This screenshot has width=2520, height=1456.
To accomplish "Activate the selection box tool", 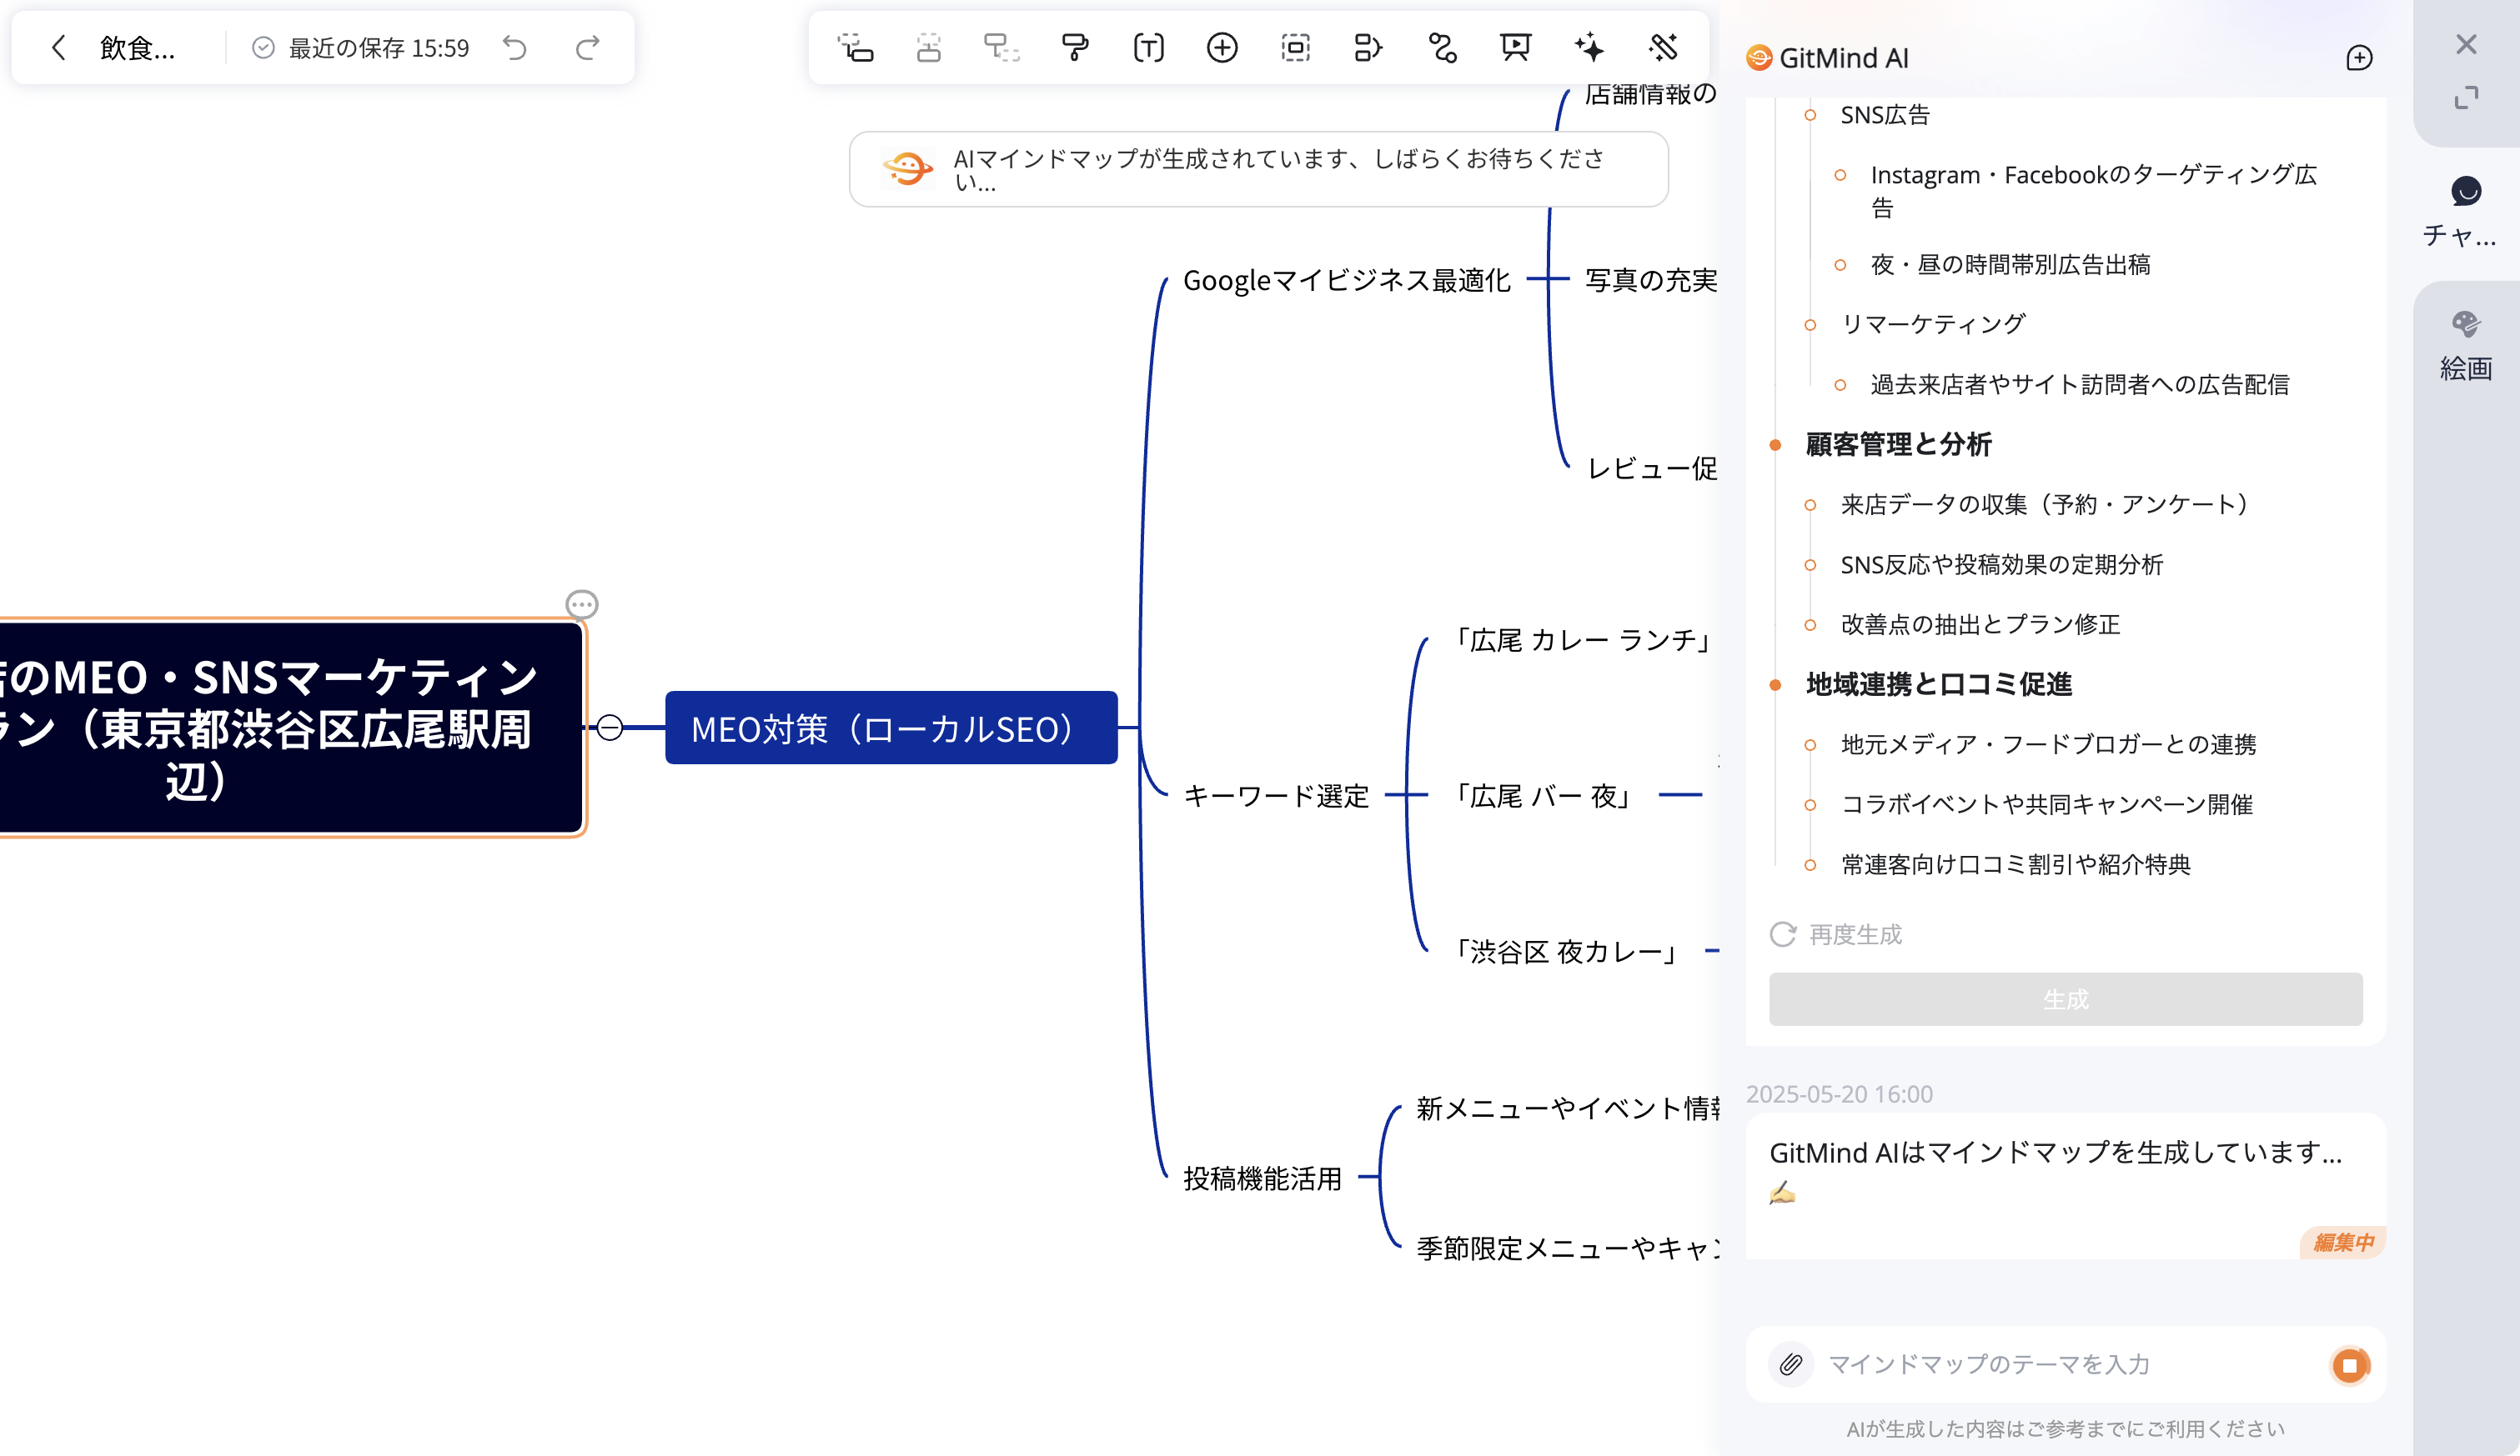I will coord(1294,47).
